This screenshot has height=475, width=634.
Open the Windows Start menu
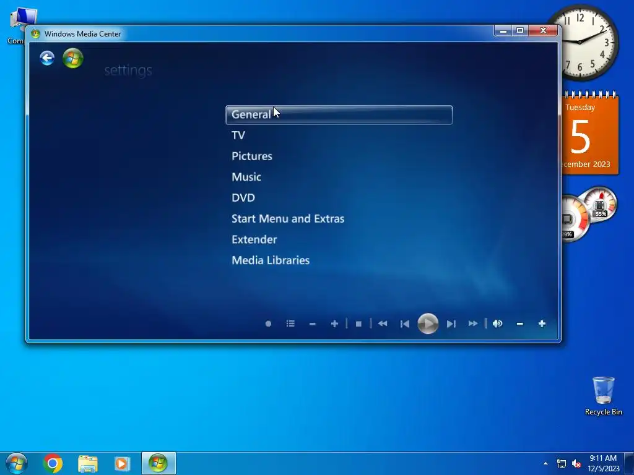[17, 463]
